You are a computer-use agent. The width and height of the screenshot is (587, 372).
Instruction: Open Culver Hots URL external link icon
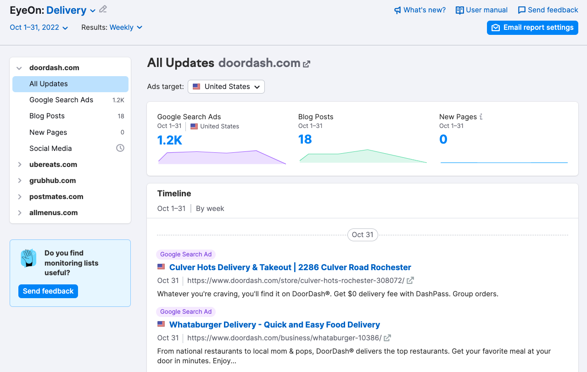click(x=410, y=280)
